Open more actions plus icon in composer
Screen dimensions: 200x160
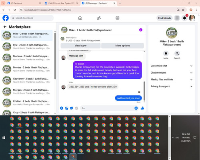tap(62, 108)
